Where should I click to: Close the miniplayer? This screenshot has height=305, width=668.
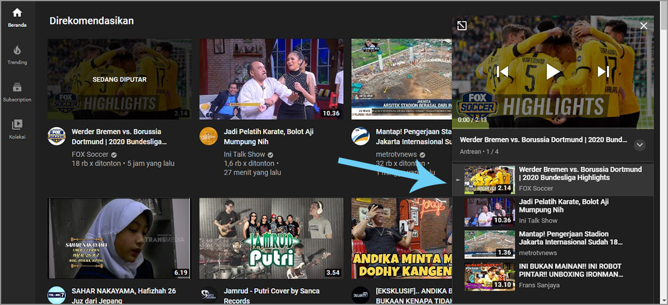(x=644, y=25)
